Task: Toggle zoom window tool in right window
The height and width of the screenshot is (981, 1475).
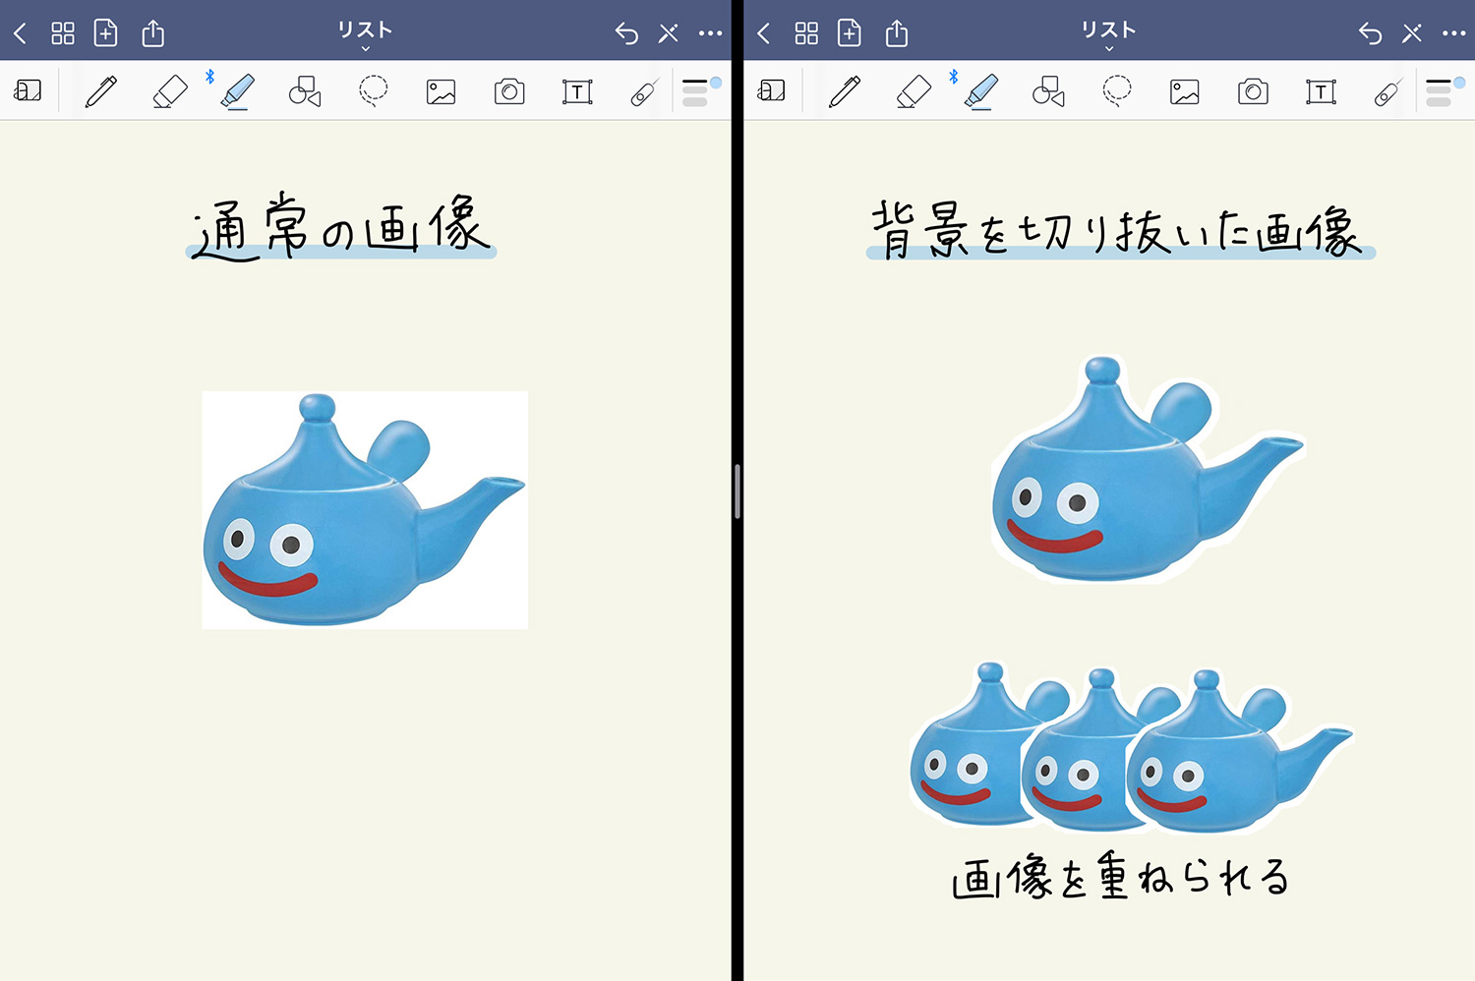Action: (771, 91)
